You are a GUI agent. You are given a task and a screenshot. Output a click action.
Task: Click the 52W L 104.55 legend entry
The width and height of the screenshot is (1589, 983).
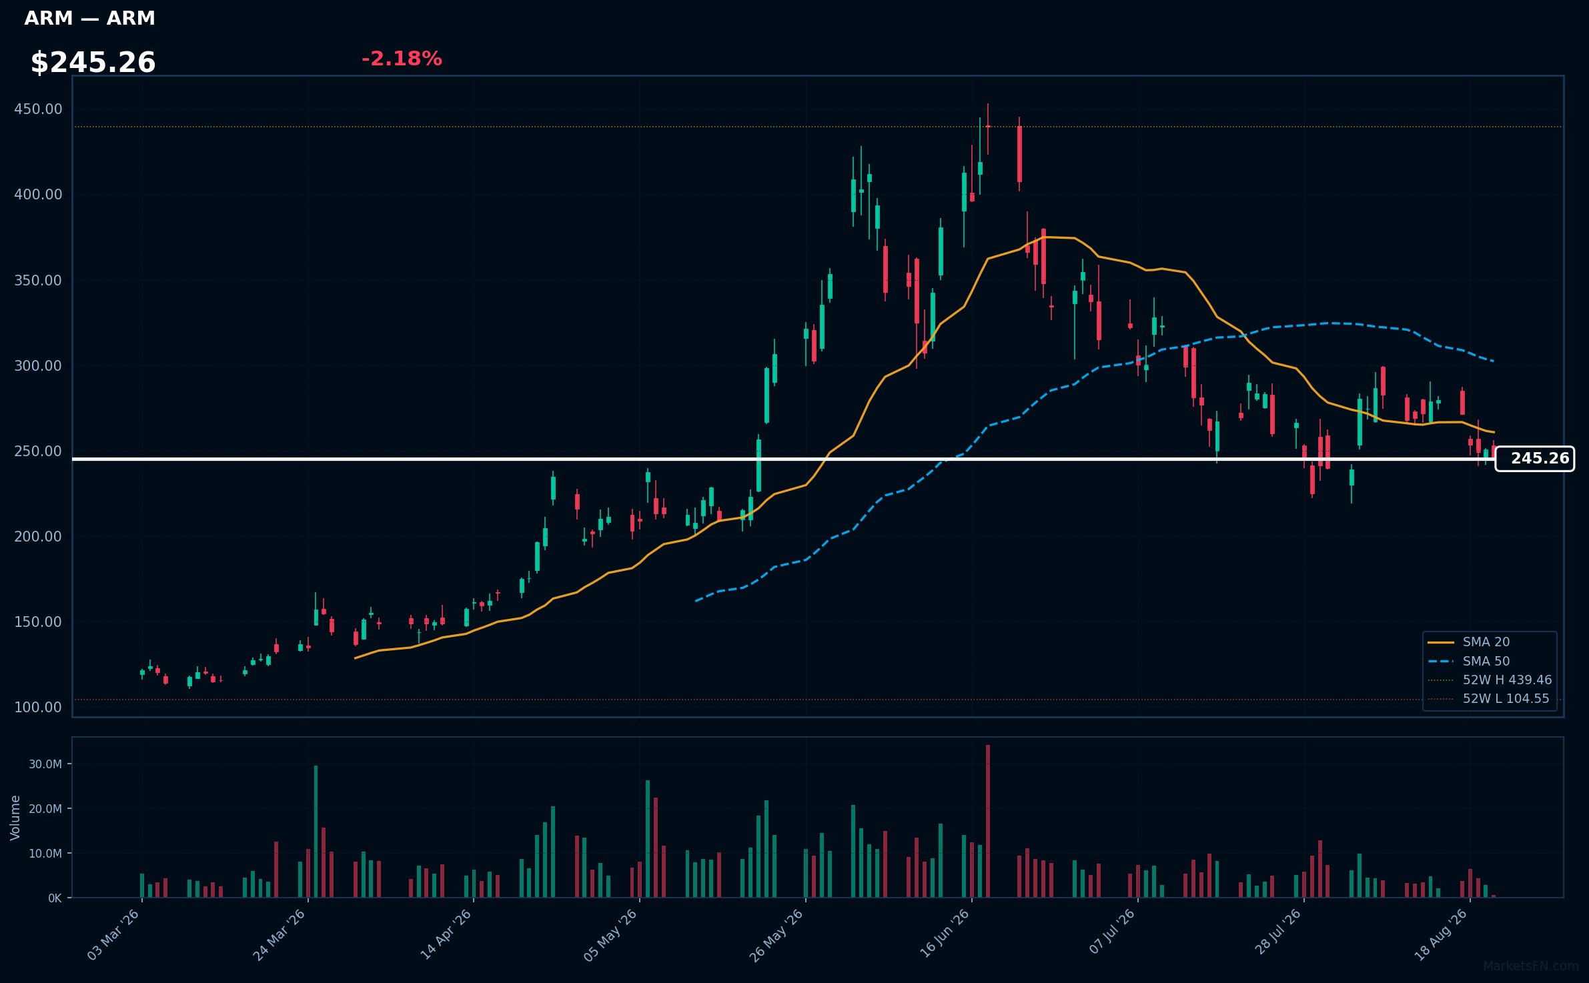pos(1506,699)
